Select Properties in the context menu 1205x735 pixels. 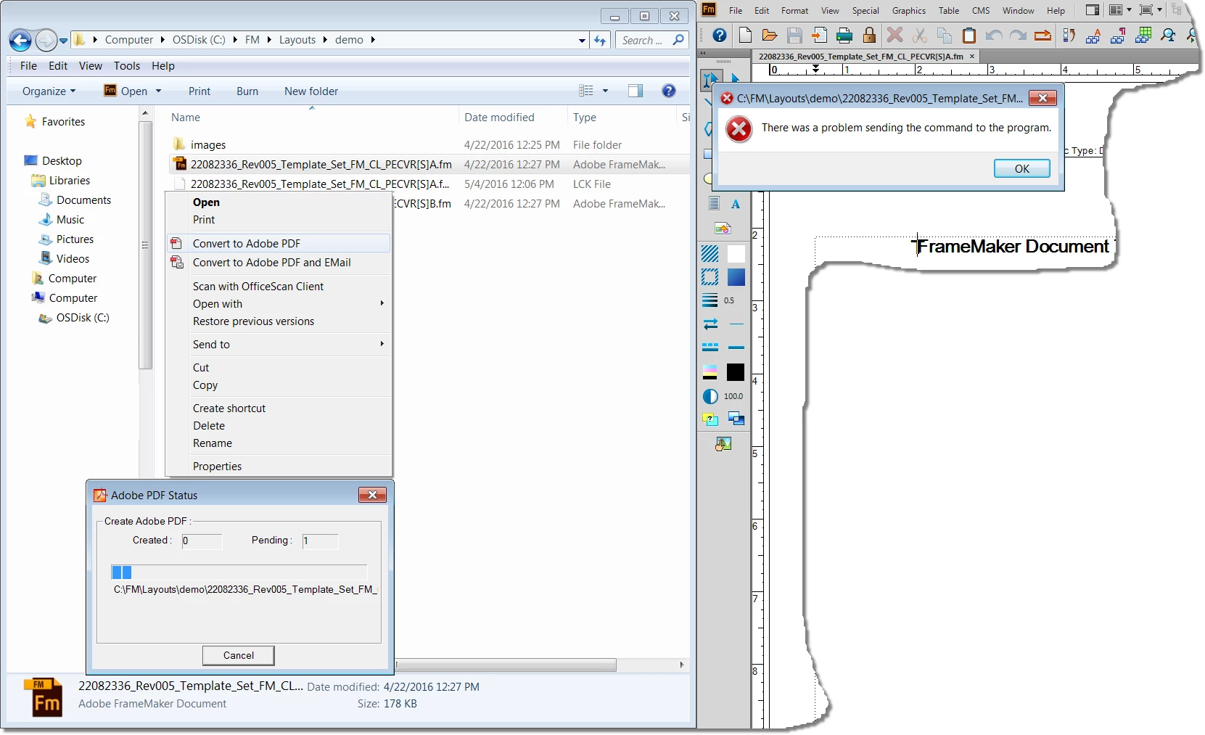pyautogui.click(x=279, y=467)
